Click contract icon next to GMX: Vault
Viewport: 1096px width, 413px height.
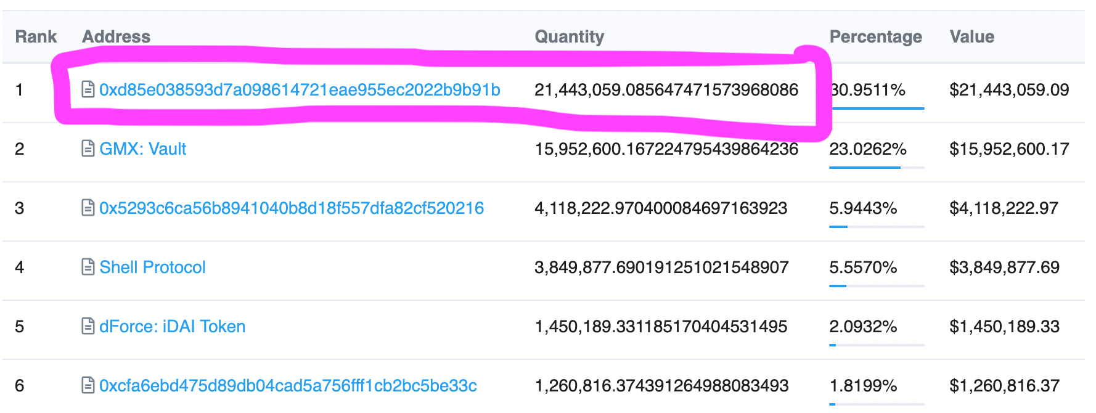[88, 149]
